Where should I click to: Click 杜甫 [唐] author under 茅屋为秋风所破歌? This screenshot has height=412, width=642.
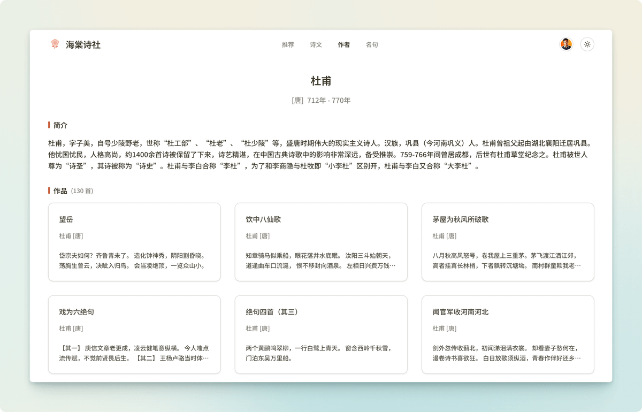444,236
